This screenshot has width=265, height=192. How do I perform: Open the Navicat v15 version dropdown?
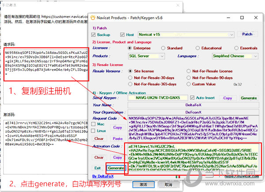point(186,35)
